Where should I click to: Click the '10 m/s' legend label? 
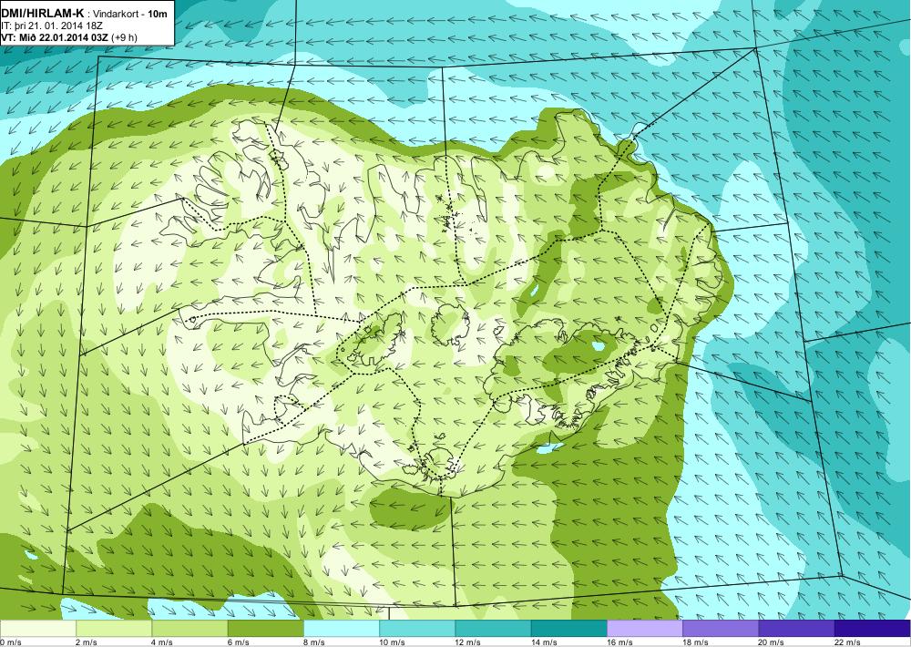click(x=392, y=642)
